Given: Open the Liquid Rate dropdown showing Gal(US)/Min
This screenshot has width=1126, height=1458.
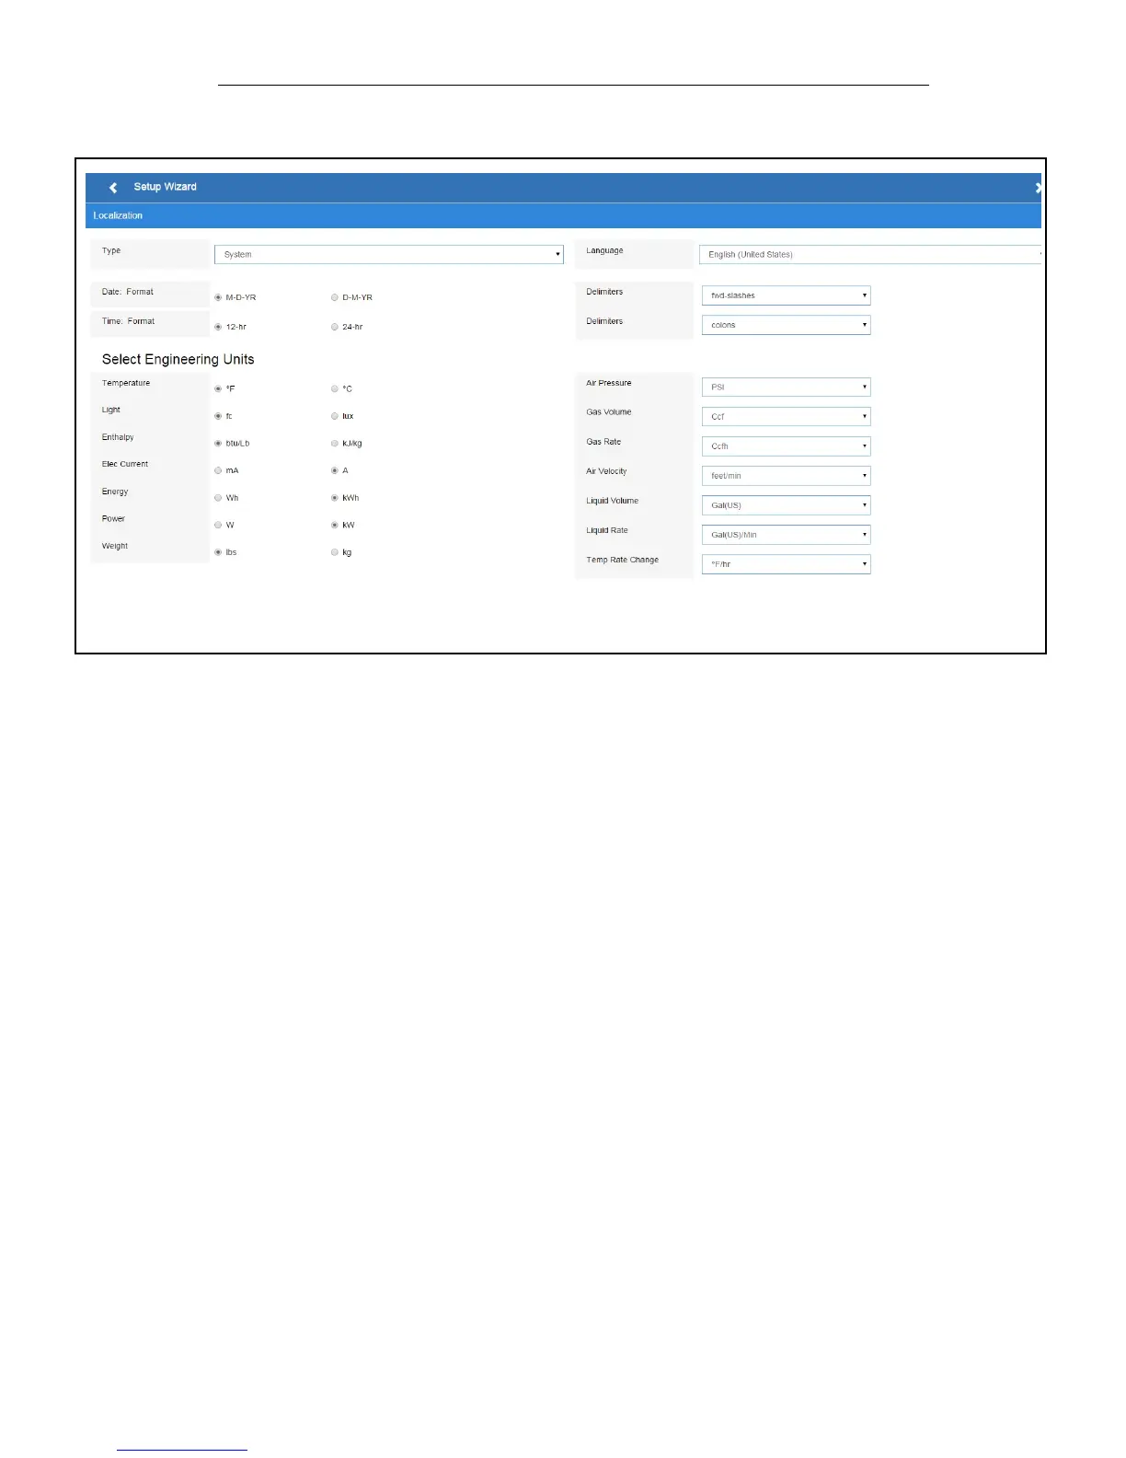Looking at the screenshot, I should [x=786, y=534].
